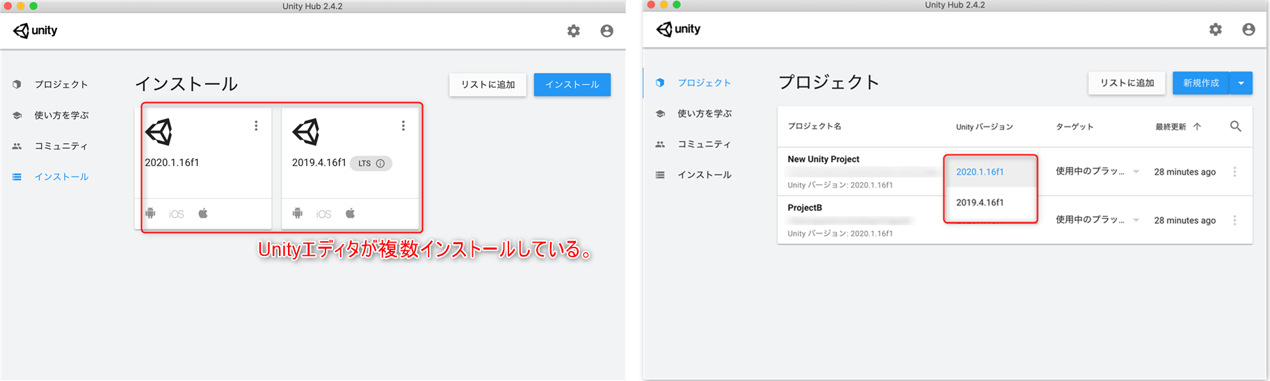Sort by 最終更新 column header

tap(1171, 127)
